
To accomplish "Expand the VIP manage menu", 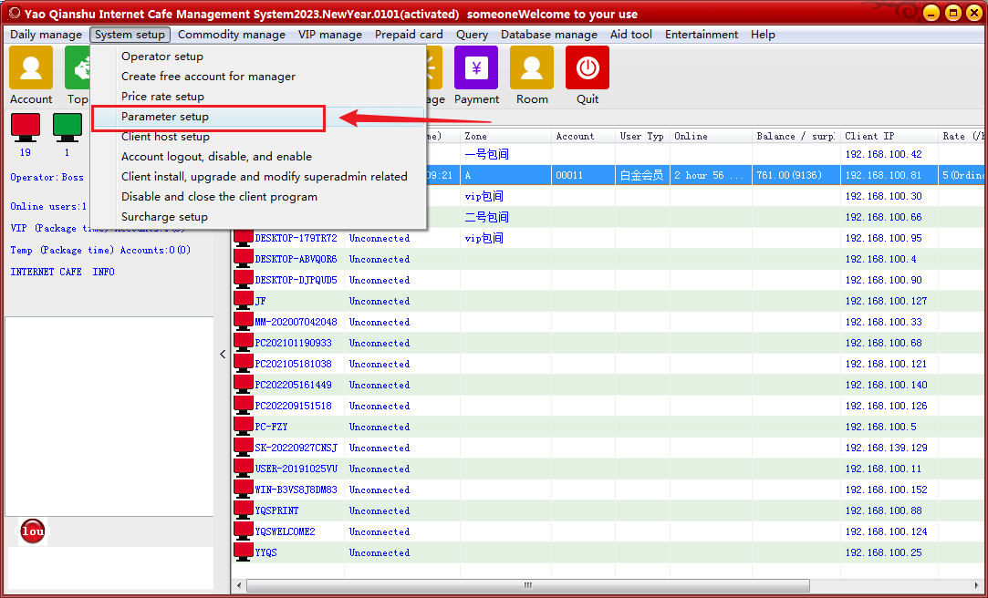I will (330, 35).
